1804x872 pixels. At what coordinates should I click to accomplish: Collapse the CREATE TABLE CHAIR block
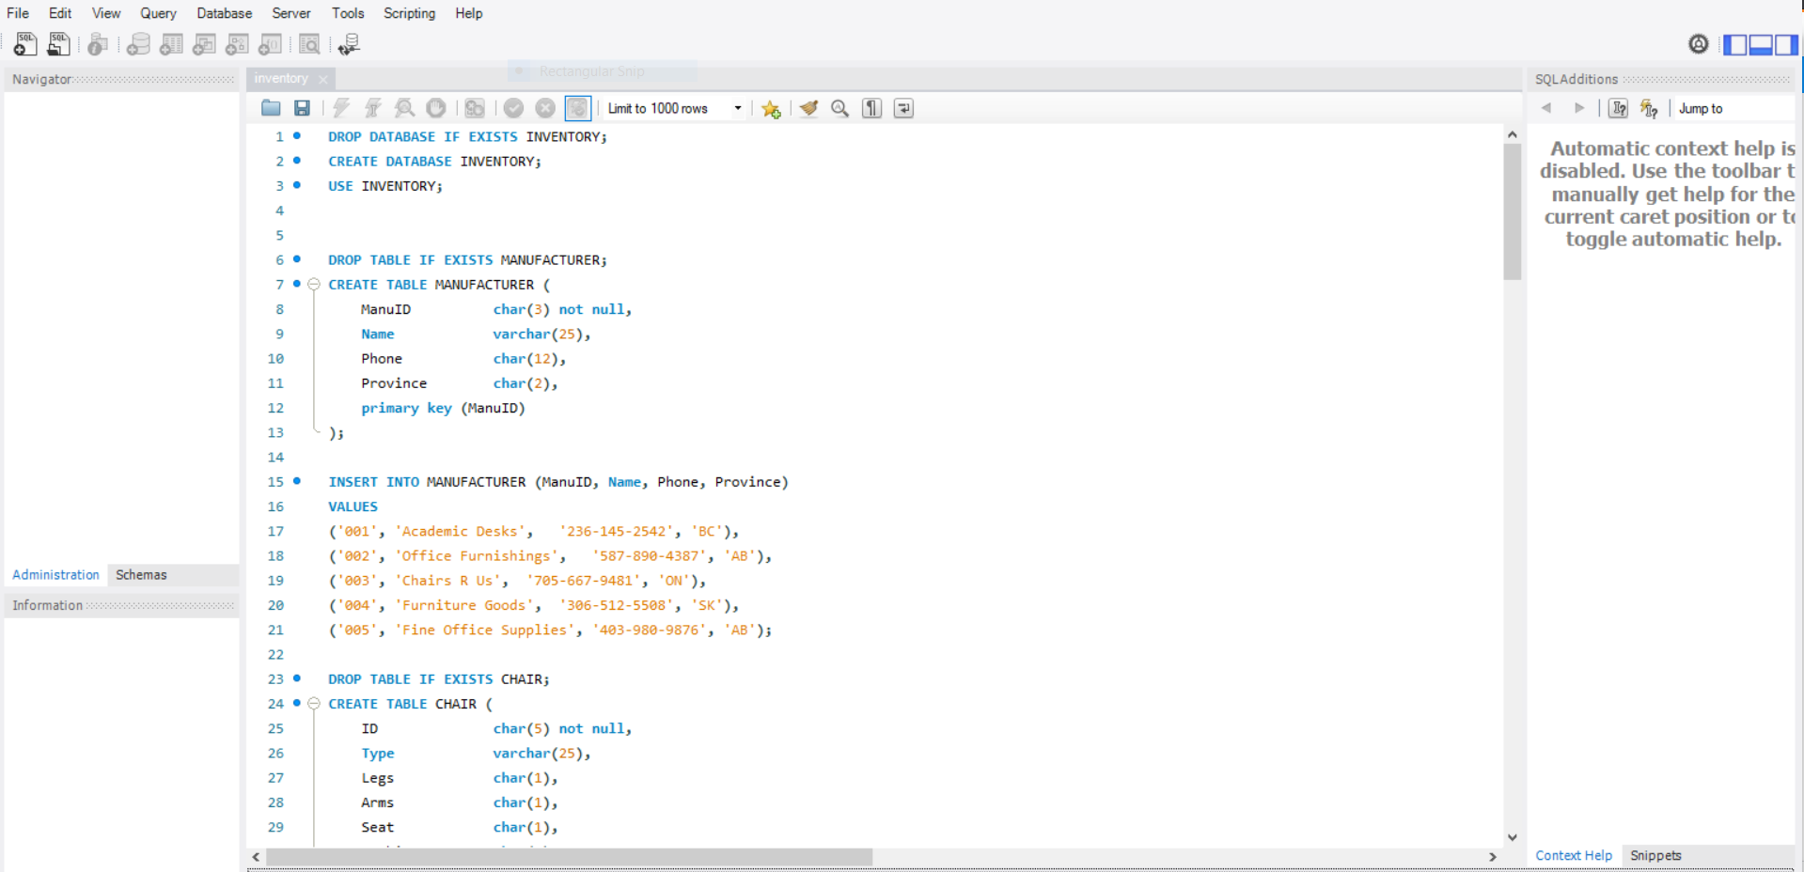point(314,703)
